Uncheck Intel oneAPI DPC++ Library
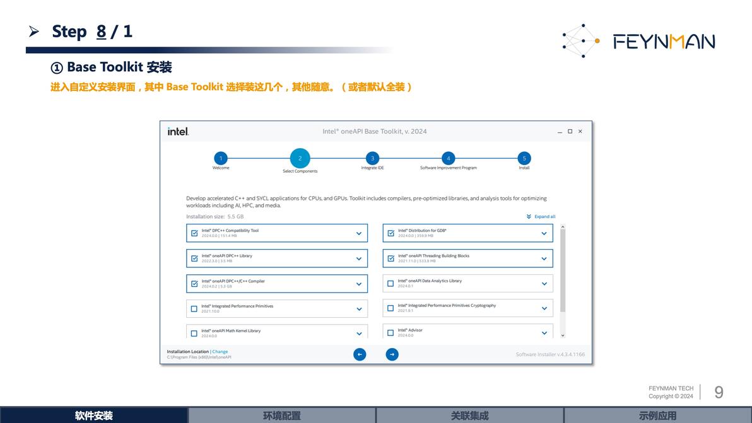The height and width of the screenshot is (423, 752). coord(194,258)
